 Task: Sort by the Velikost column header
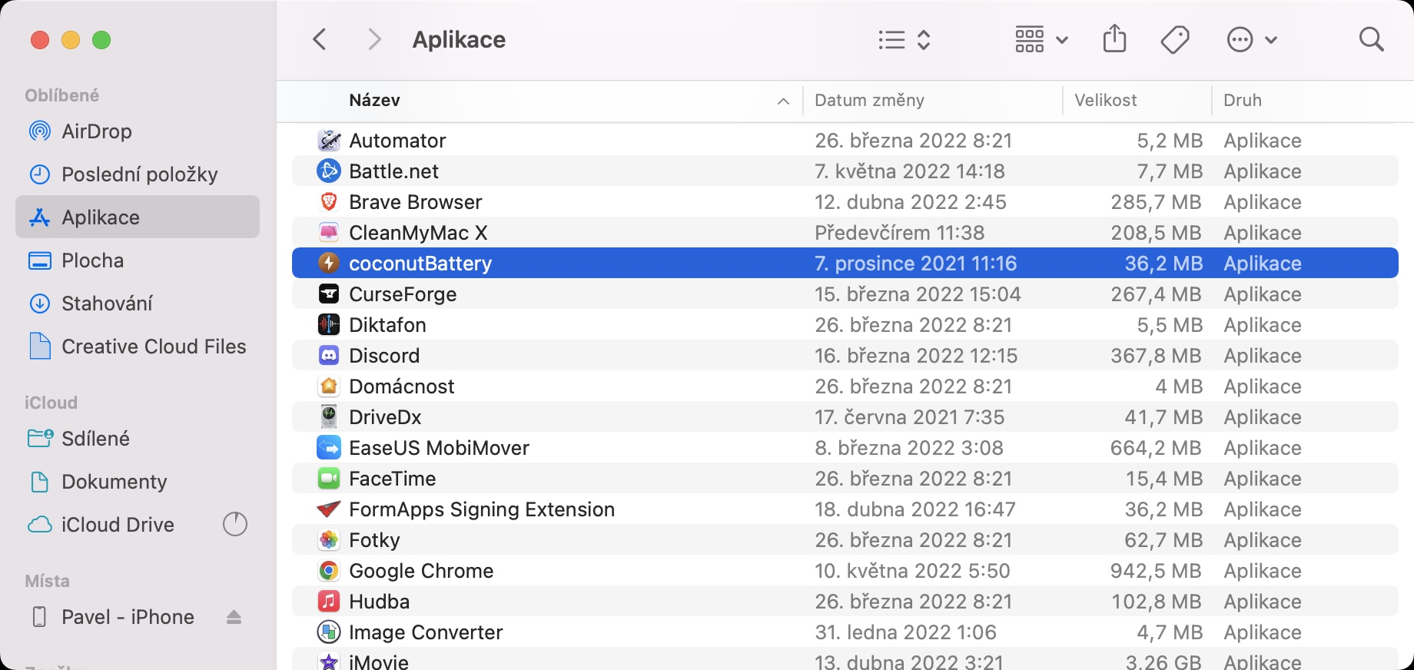(1105, 101)
